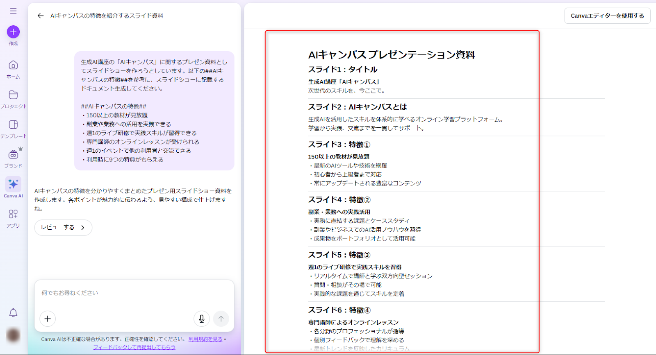Click Canvaエディターを使用する button

[607, 16]
